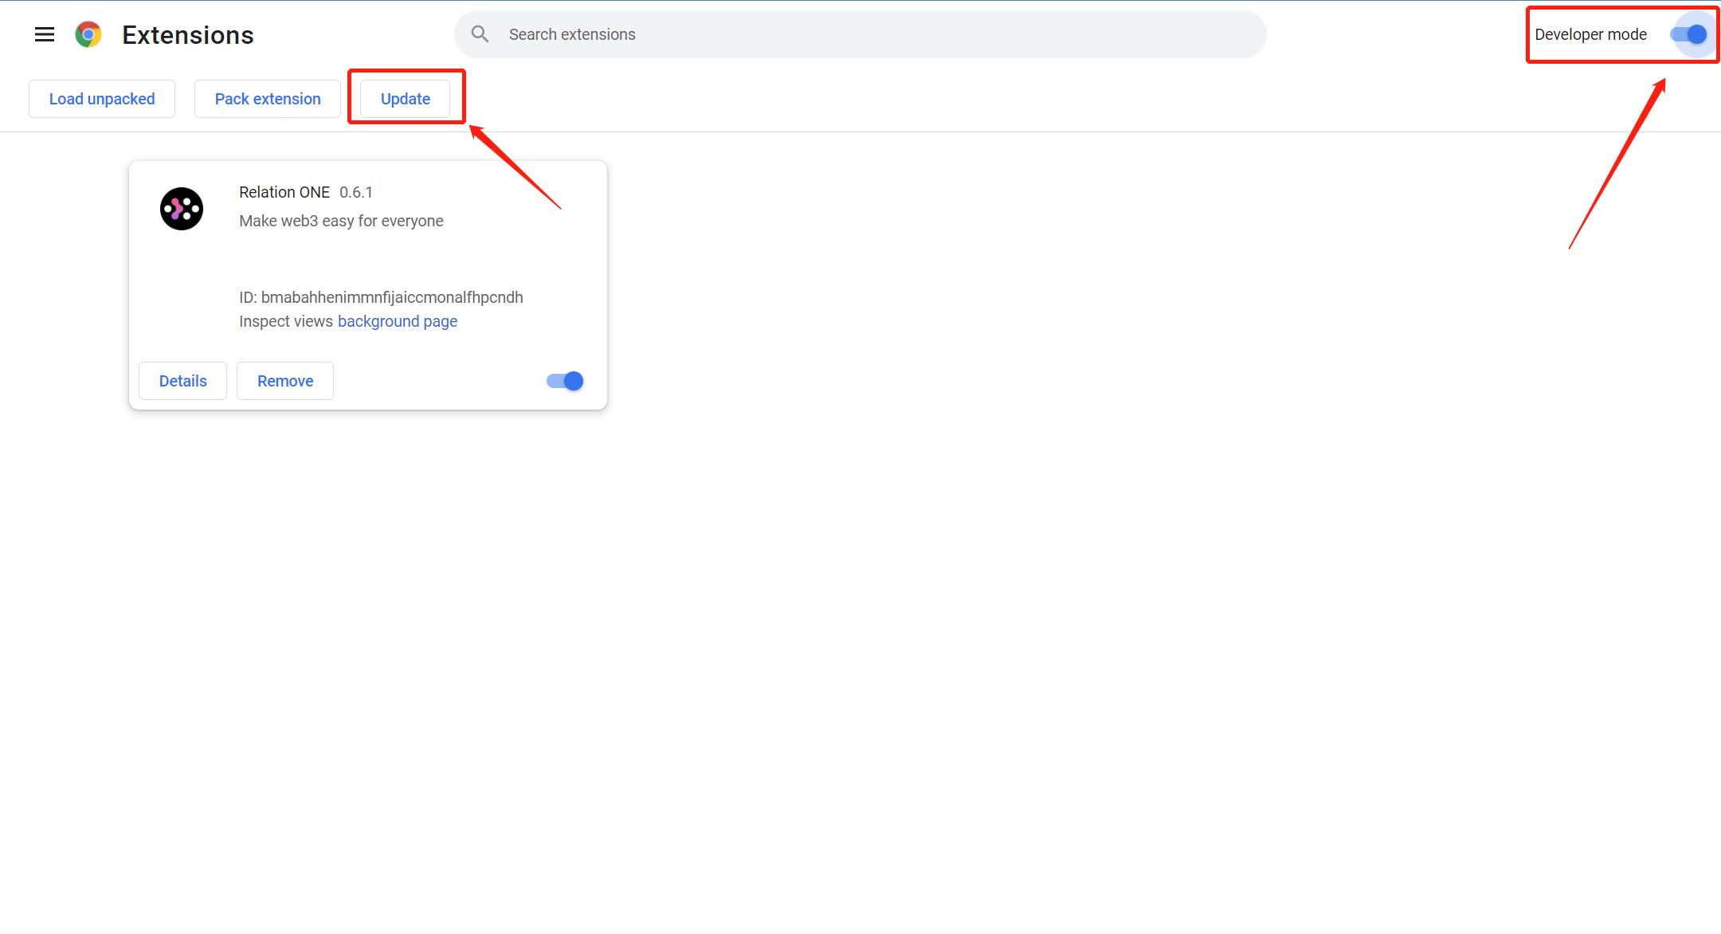Click the Relation ONE name text
Image resolution: width=1721 pixels, height=934 pixels.
click(284, 192)
